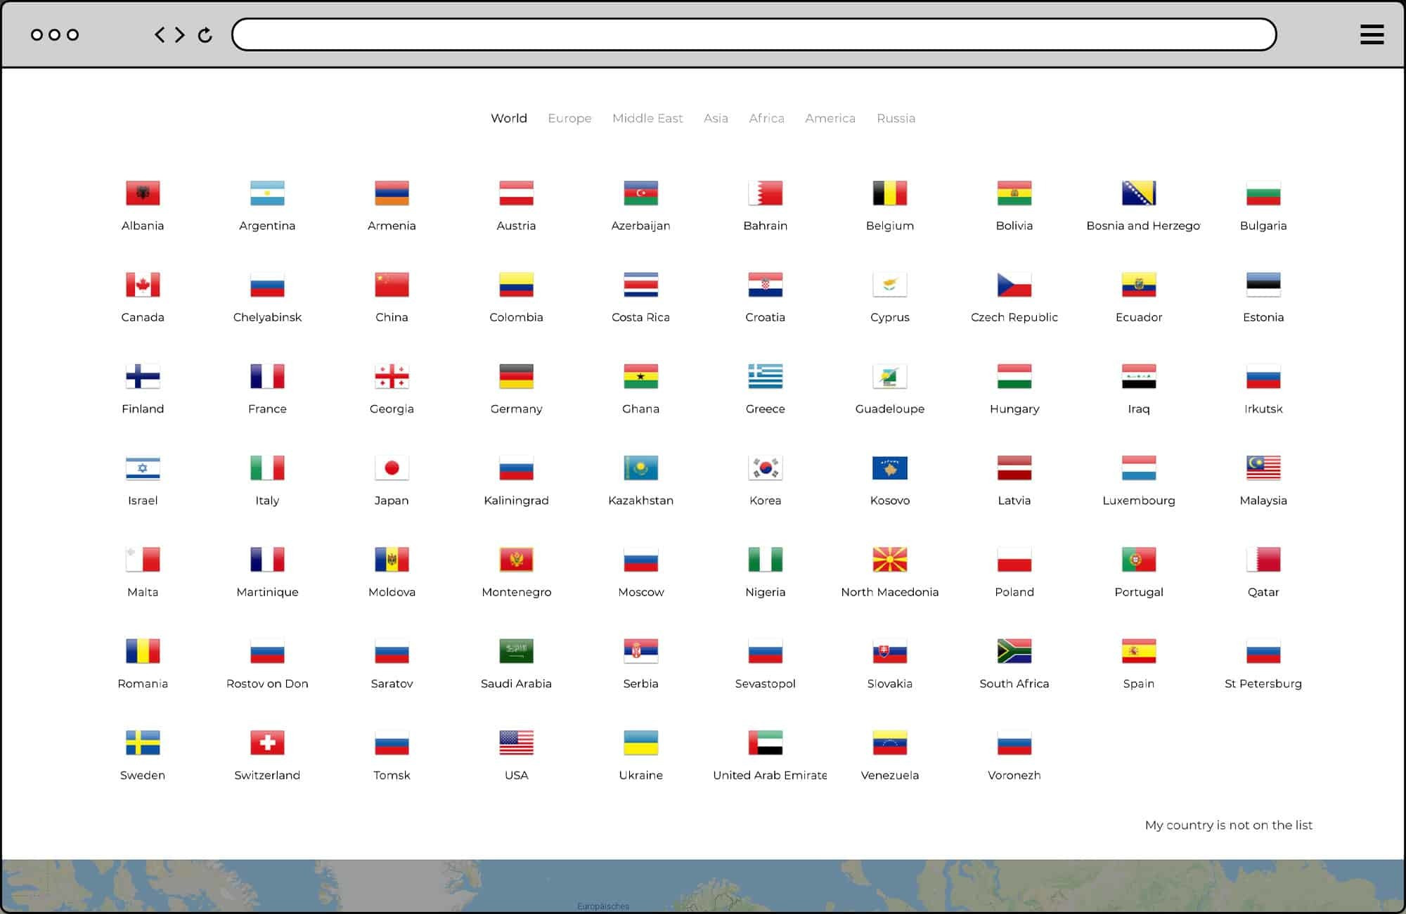Click the Albania flag icon
The width and height of the screenshot is (1406, 914).
tap(143, 193)
